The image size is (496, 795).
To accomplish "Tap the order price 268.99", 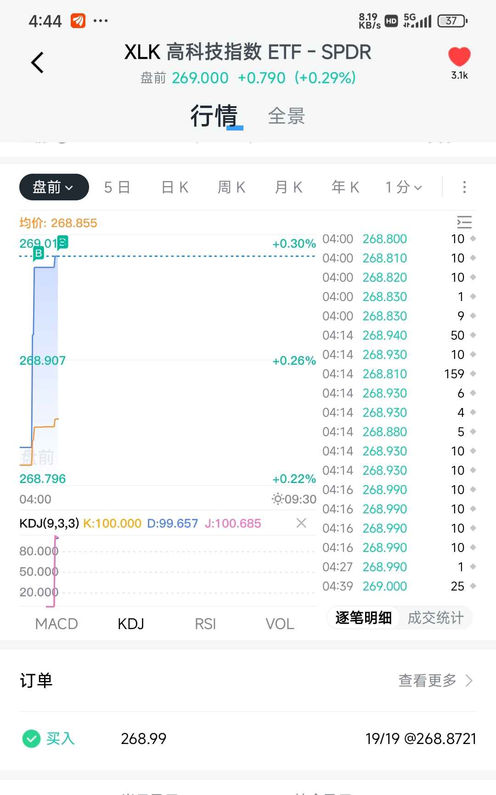I will point(143,739).
